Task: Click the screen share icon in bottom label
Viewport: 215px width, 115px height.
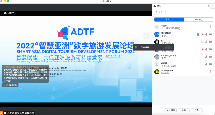Action: point(5,113)
